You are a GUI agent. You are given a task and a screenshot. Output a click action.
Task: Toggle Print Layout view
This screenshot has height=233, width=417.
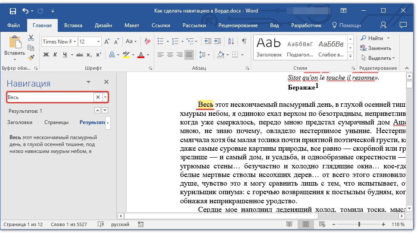point(305,224)
